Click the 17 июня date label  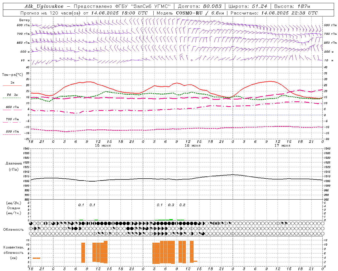(x=282, y=146)
